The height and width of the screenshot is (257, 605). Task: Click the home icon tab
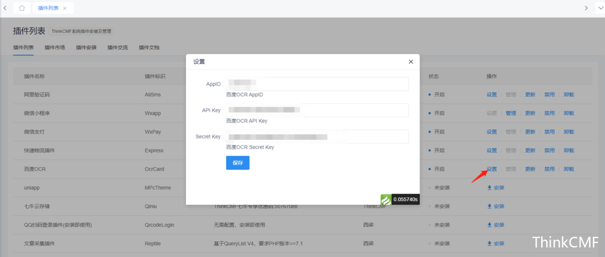[22, 8]
